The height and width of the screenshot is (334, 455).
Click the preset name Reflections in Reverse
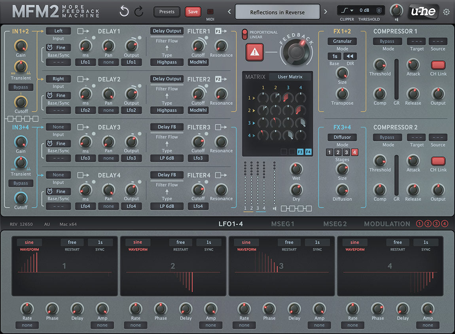(x=277, y=12)
